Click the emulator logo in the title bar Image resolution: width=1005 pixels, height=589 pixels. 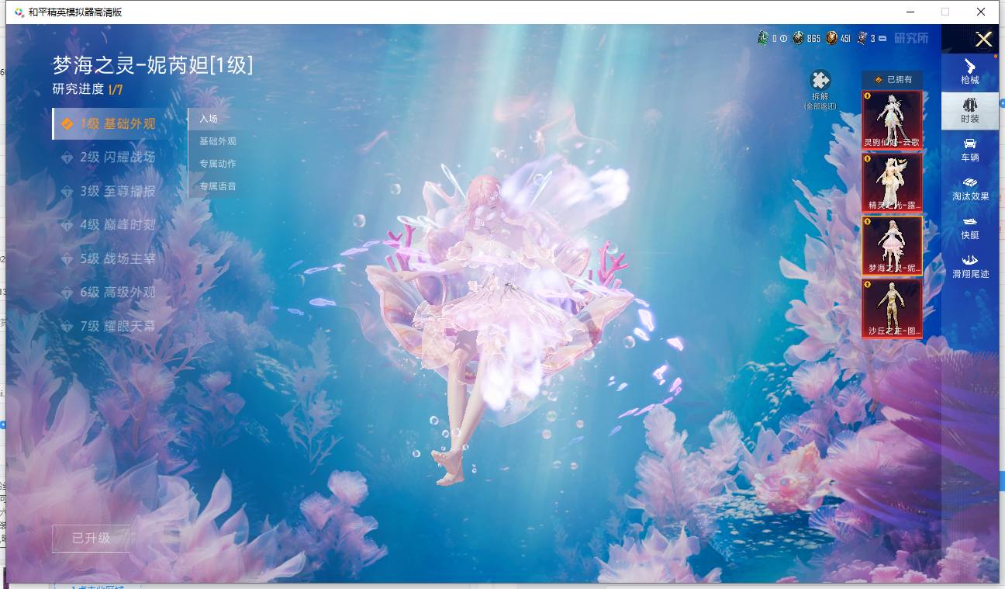point(19,12)
